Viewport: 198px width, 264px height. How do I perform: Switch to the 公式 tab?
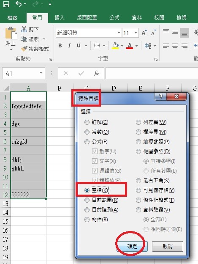coord(114,18)
